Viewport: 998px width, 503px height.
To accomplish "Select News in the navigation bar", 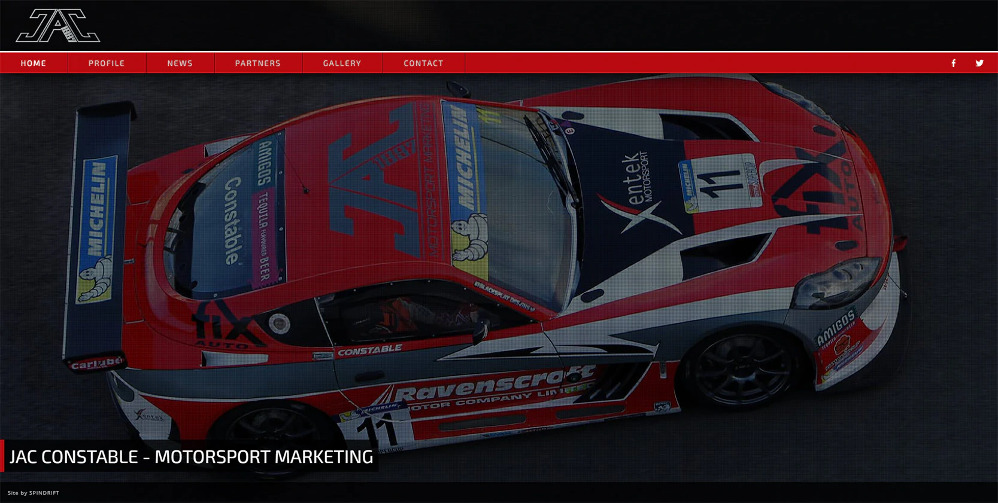I will click(x=180, y=63).
